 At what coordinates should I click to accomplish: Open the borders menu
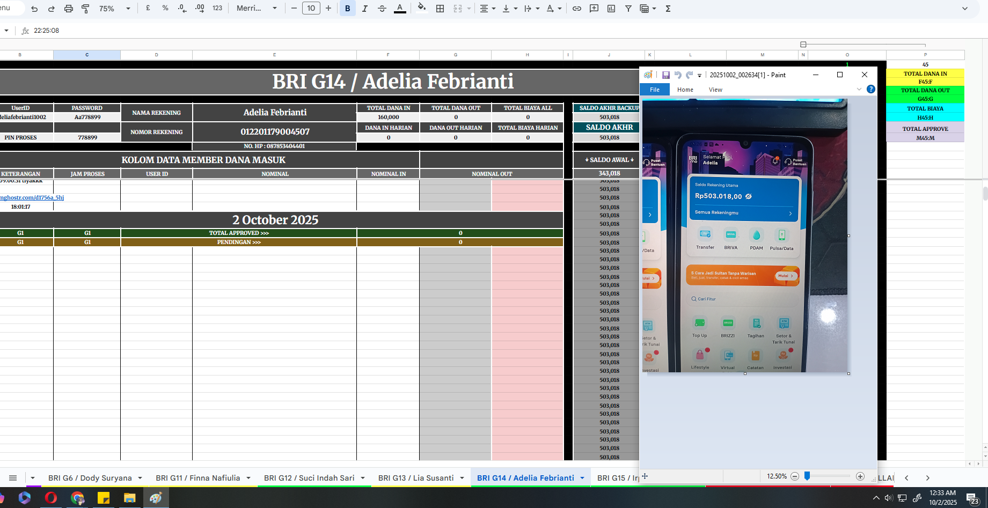(x=440, y=9)
